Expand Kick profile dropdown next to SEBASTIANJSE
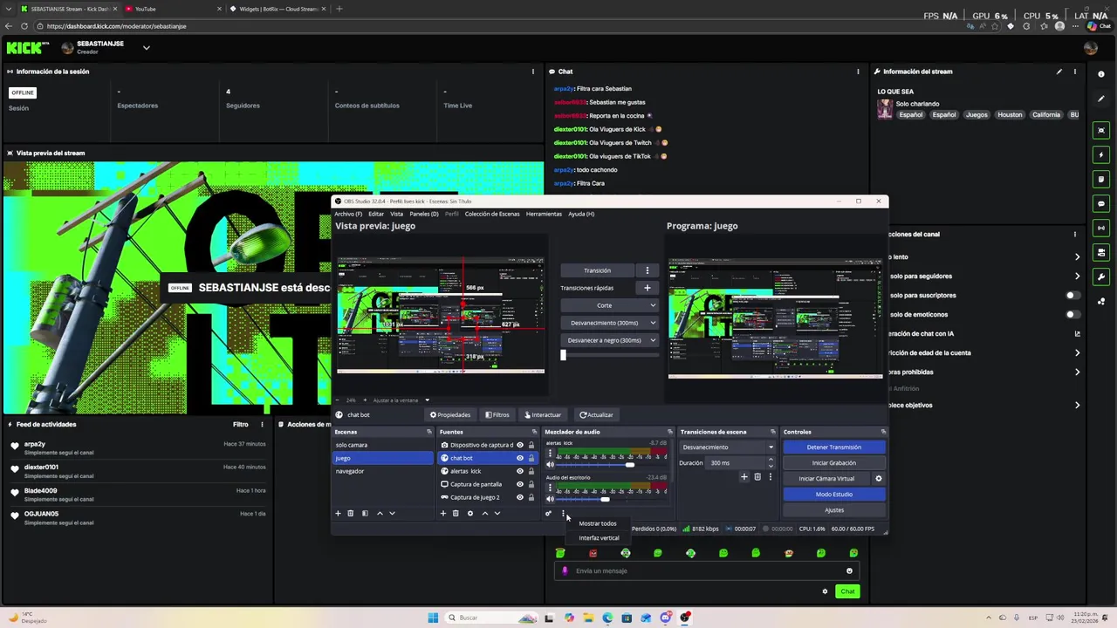This screenshot has width=1117, height=628. 146,48
